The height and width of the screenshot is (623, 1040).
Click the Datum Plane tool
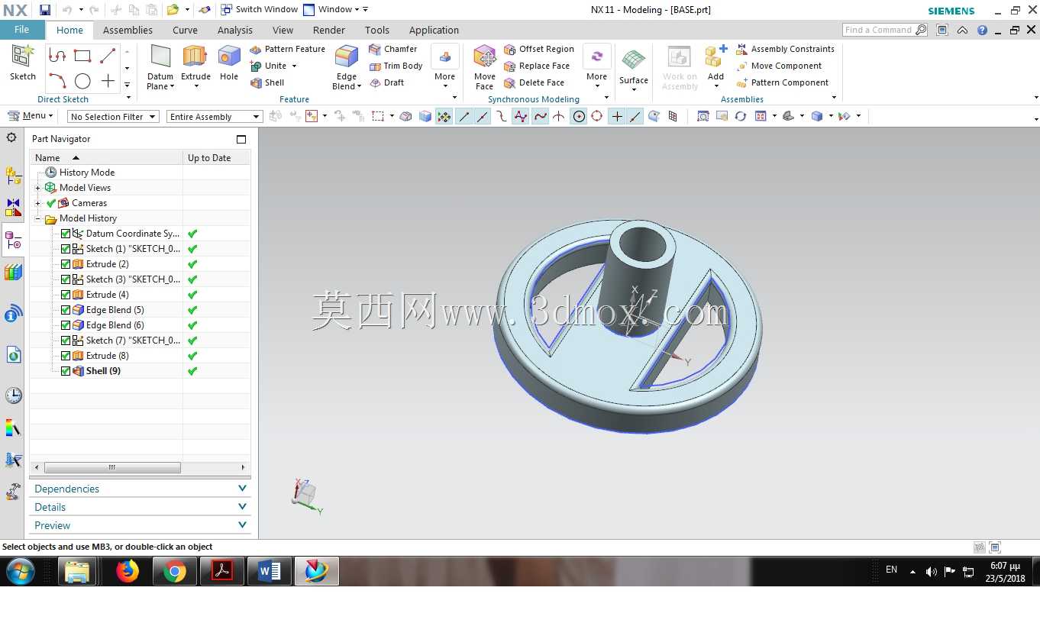click(160, 67)
